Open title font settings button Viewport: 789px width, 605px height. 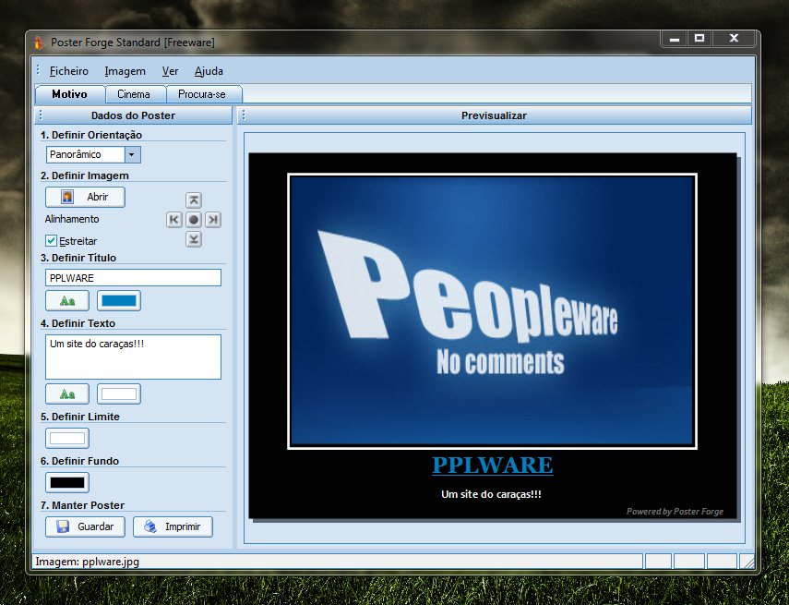(x=67, y=301)
